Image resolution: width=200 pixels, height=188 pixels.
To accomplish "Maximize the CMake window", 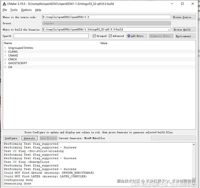I will pyautogui.click(x=182, y=4).
